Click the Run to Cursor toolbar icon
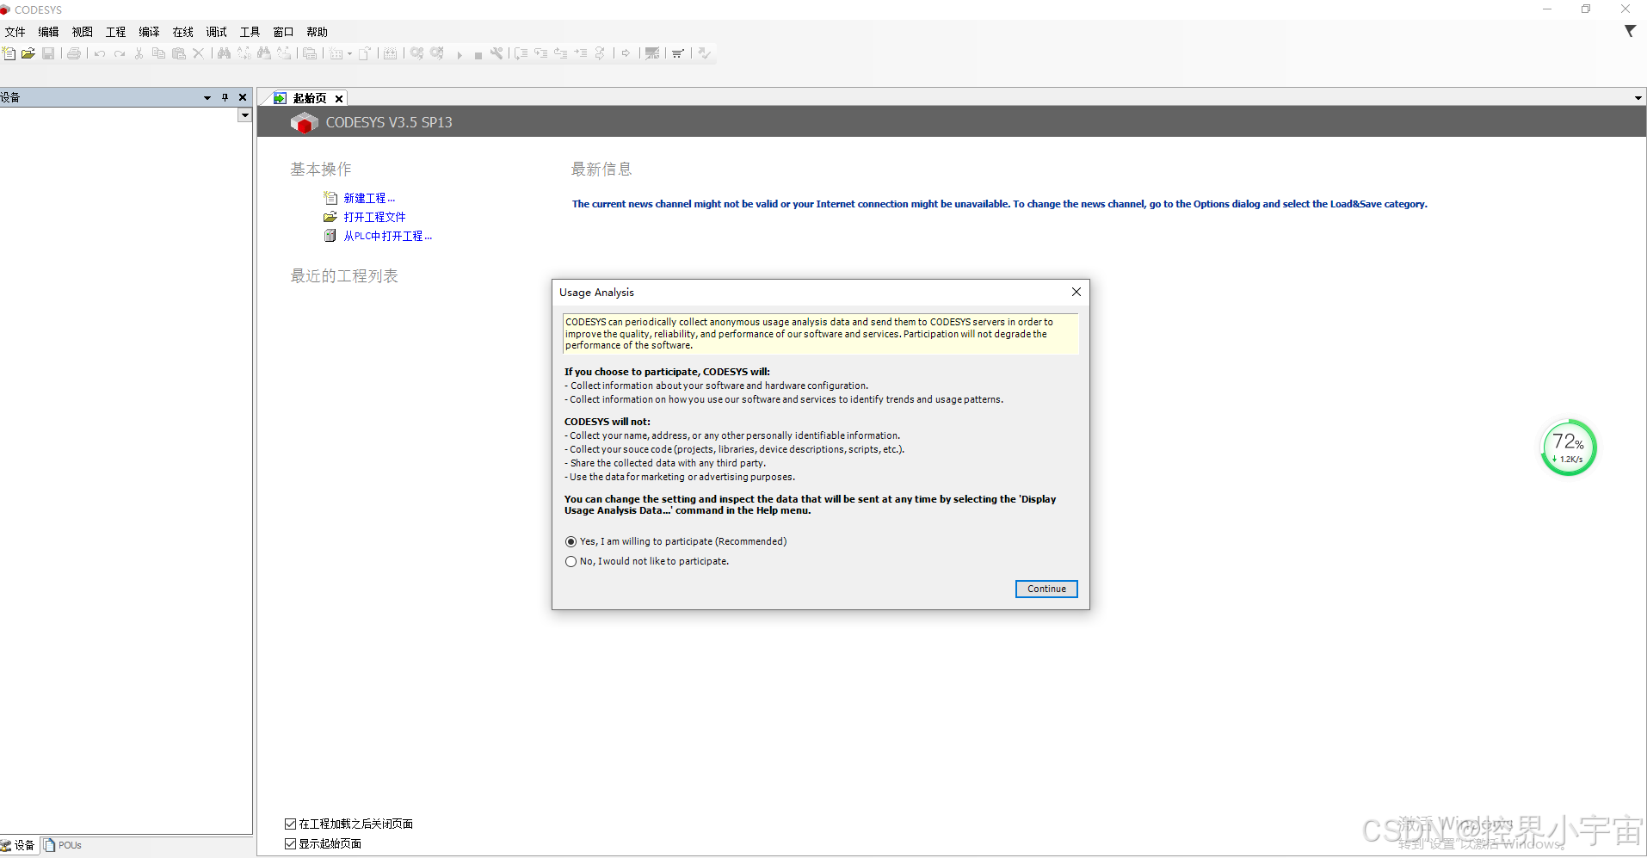 point(581,53)
